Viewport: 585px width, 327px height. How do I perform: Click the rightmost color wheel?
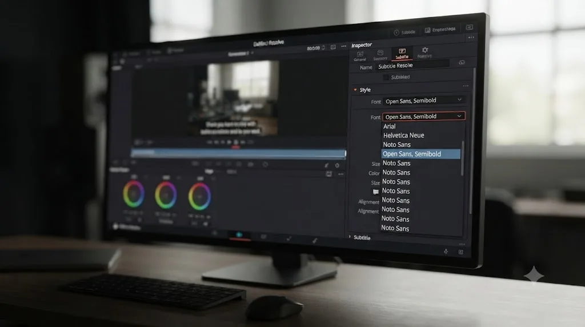tap(199, 196)
